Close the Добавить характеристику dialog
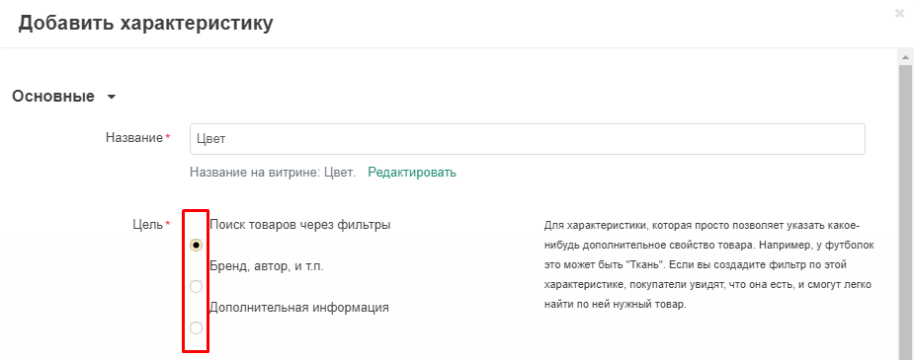The image size is (914, 360). pos(899,14)
